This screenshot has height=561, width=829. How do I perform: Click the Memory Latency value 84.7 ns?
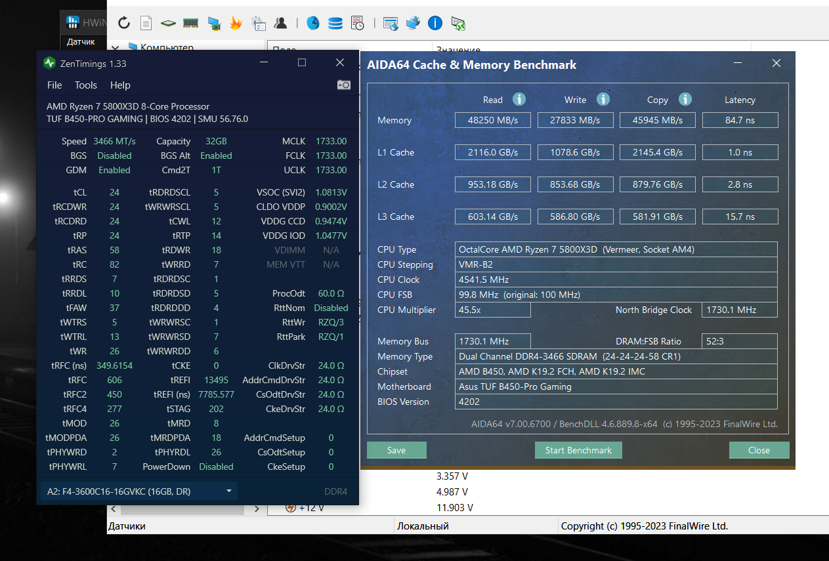[x=740, y=120]
